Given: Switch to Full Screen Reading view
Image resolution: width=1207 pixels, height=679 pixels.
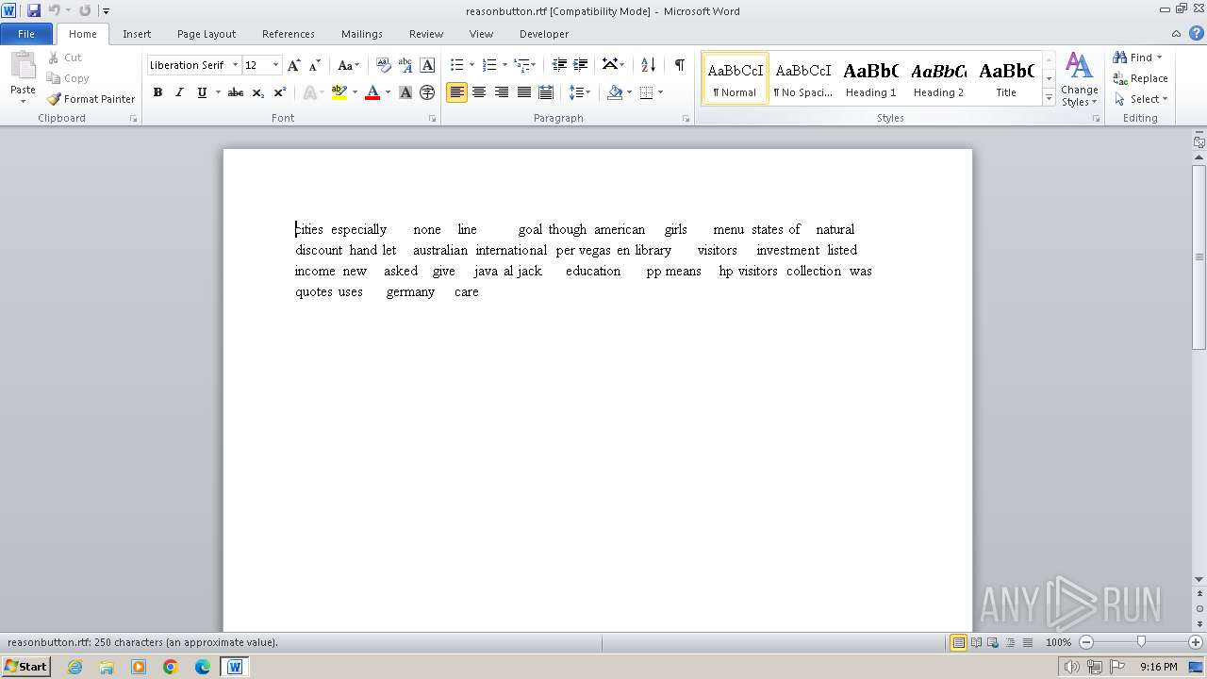Looking at the screenshot, I should pyautogui.click(x=976, y=642).
